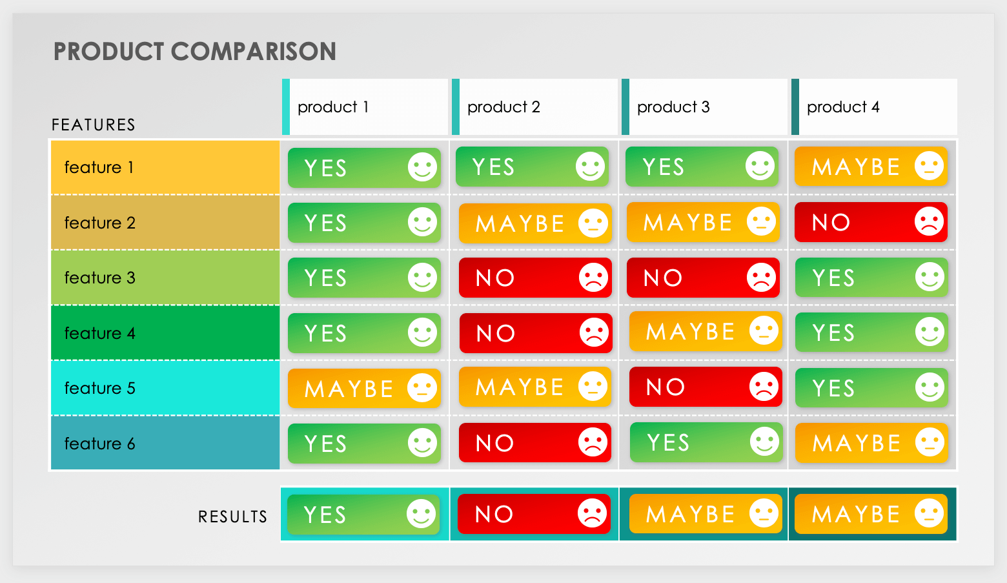Click the smiley icon in product 1 Results cell
Viewport: 1007px width, 583px height.
421,514
